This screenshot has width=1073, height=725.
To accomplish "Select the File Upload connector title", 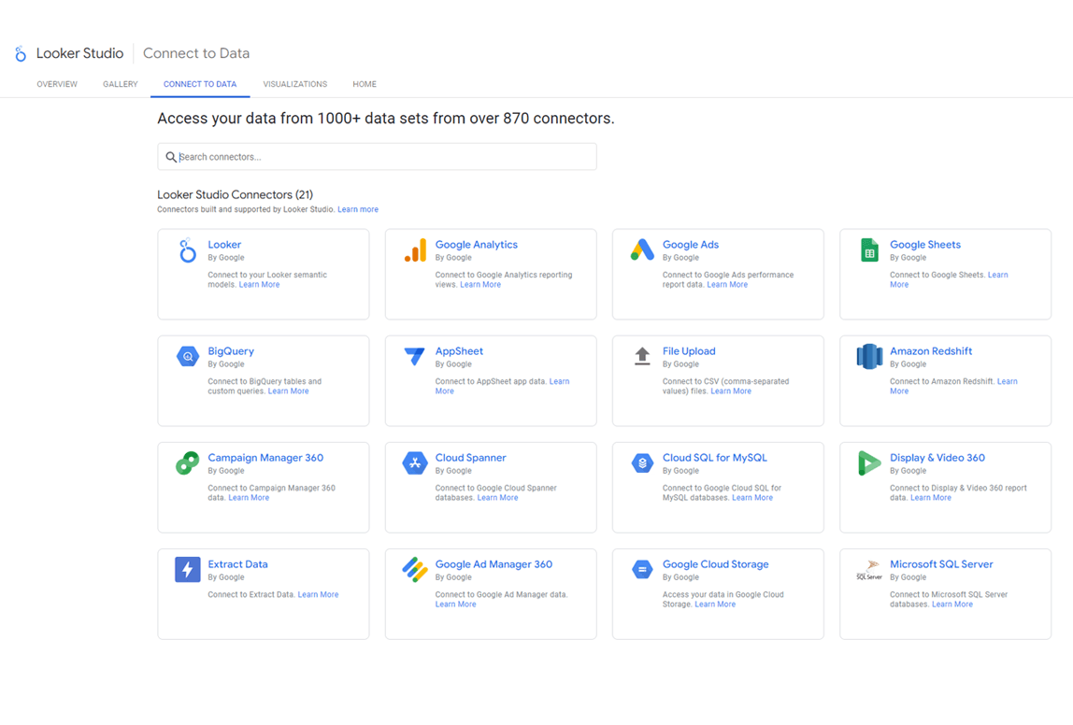I will [689, 351].
